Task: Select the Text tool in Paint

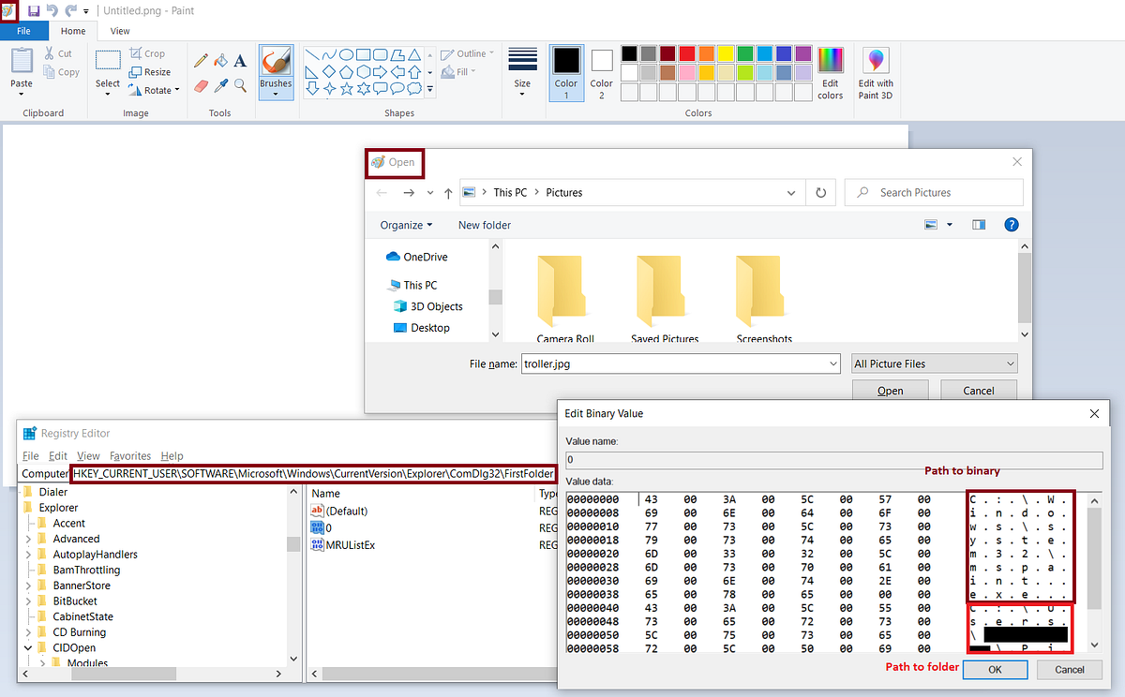Action: pyautogui.click(x=240, y=61)
